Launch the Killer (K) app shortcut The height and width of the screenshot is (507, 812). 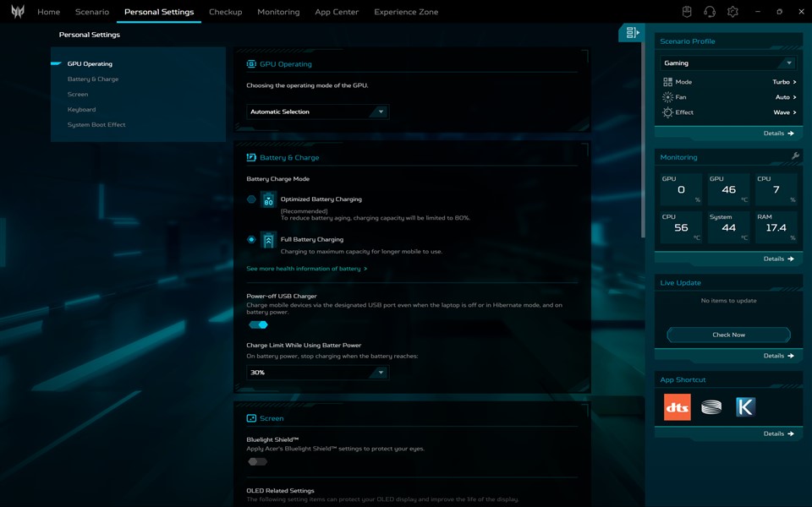(745, 407)
